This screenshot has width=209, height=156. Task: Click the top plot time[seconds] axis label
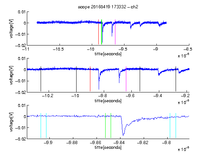tap(108, 54)
